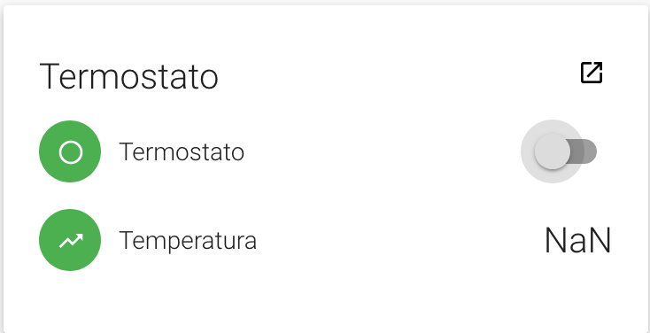Click the NaN temperature value
Screen dimensions: 650x333
(x=577, y=241)
